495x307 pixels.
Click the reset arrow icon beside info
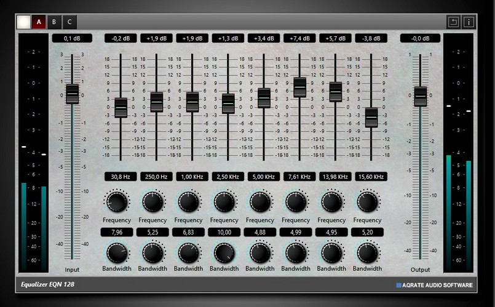pos(453,22)
